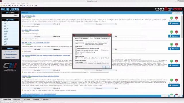Screen dimensions: 184x103
Task: Enable remote control of slot switch checkbox
Action: (x=76, y=50)
